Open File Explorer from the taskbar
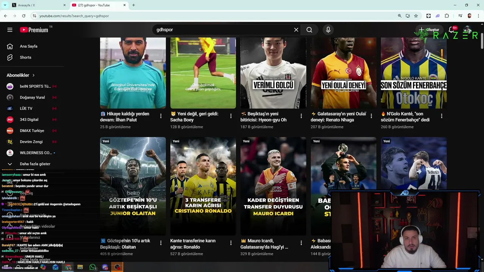This screenshot has width=484, height=272. click(x=80, y=267)
